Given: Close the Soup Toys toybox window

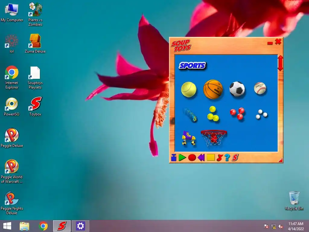Looking at the screenshot, I should pos(278,41).
